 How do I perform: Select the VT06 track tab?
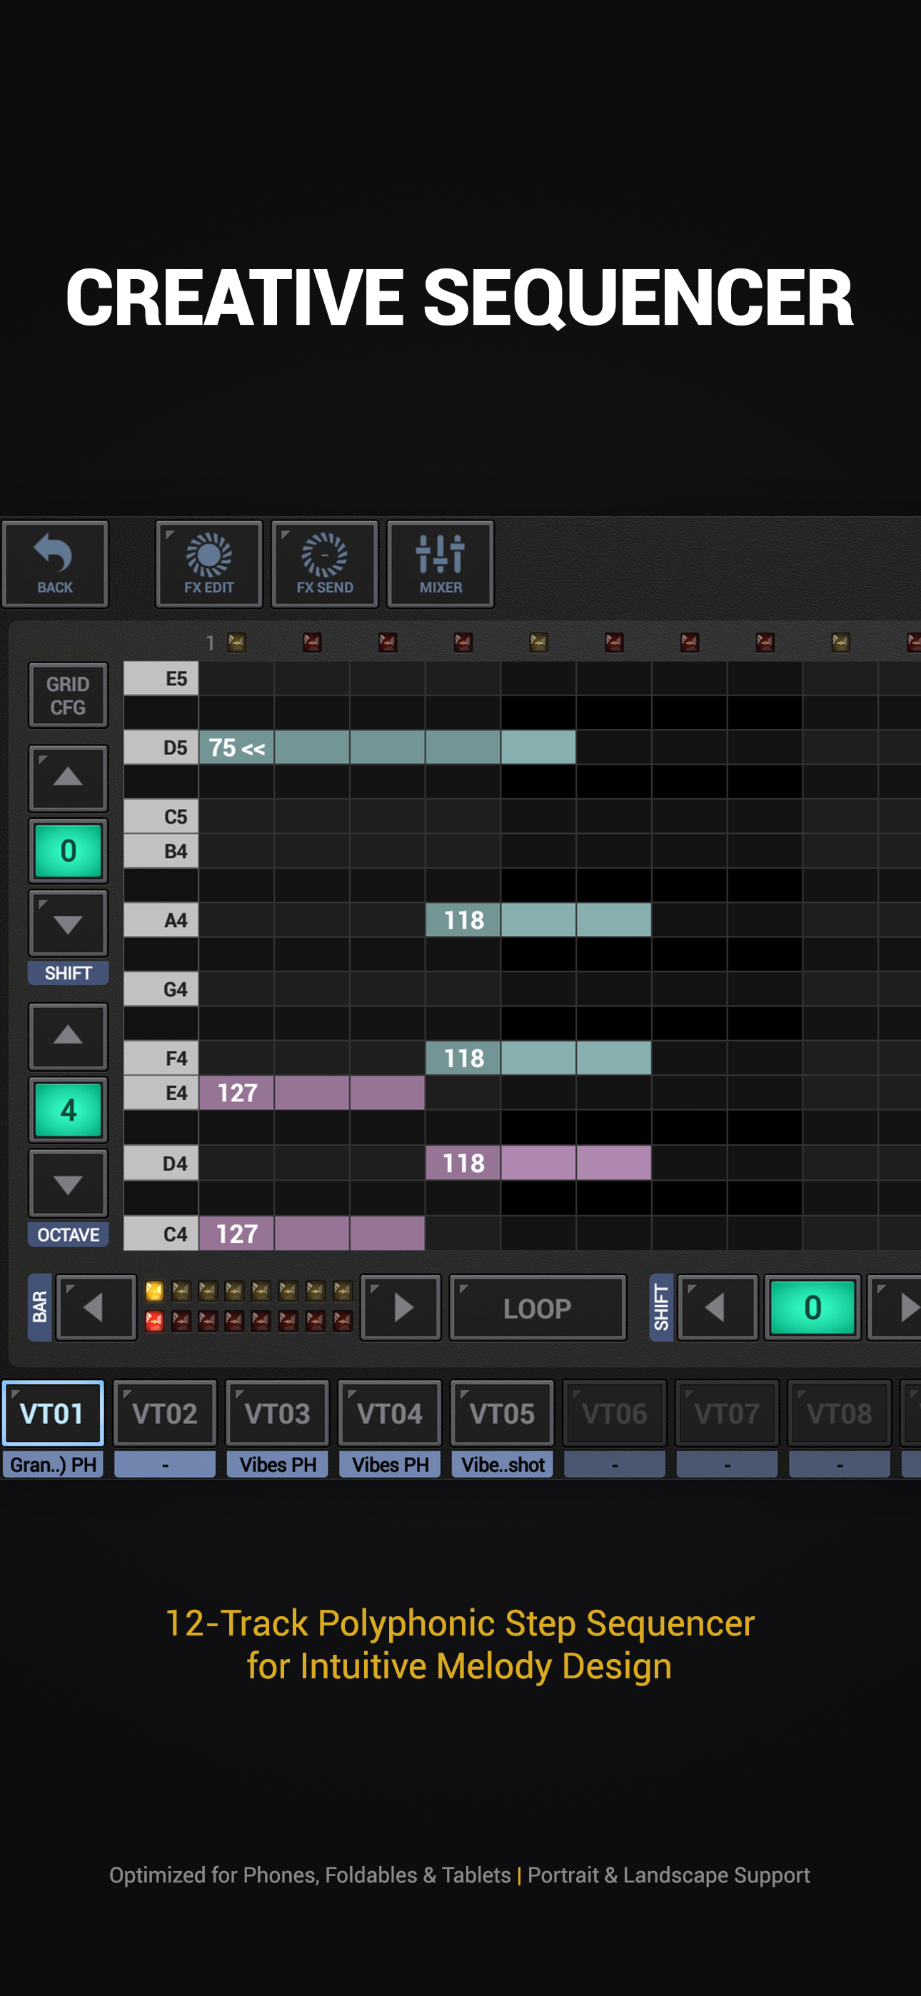615,1413
